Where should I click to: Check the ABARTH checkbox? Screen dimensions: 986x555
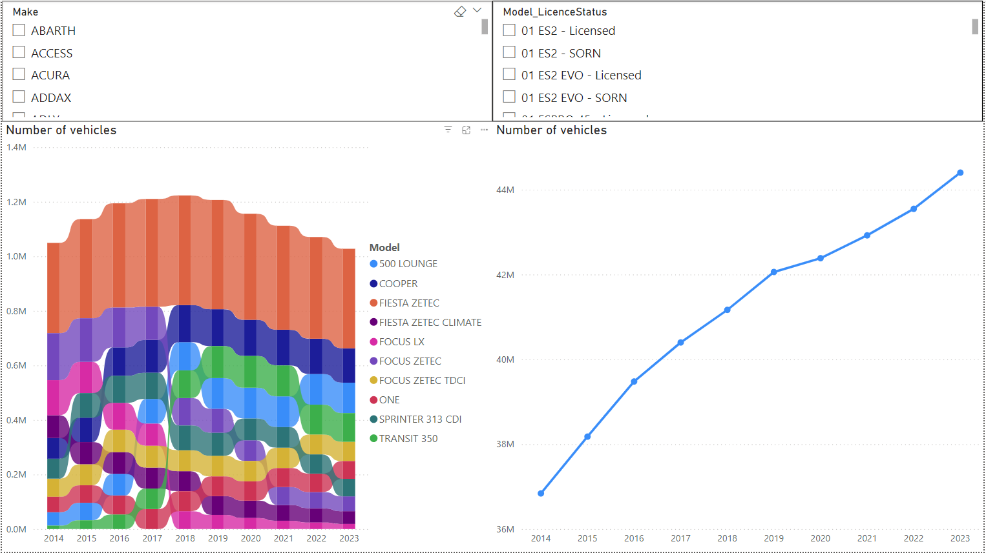[x=19, y=30]
